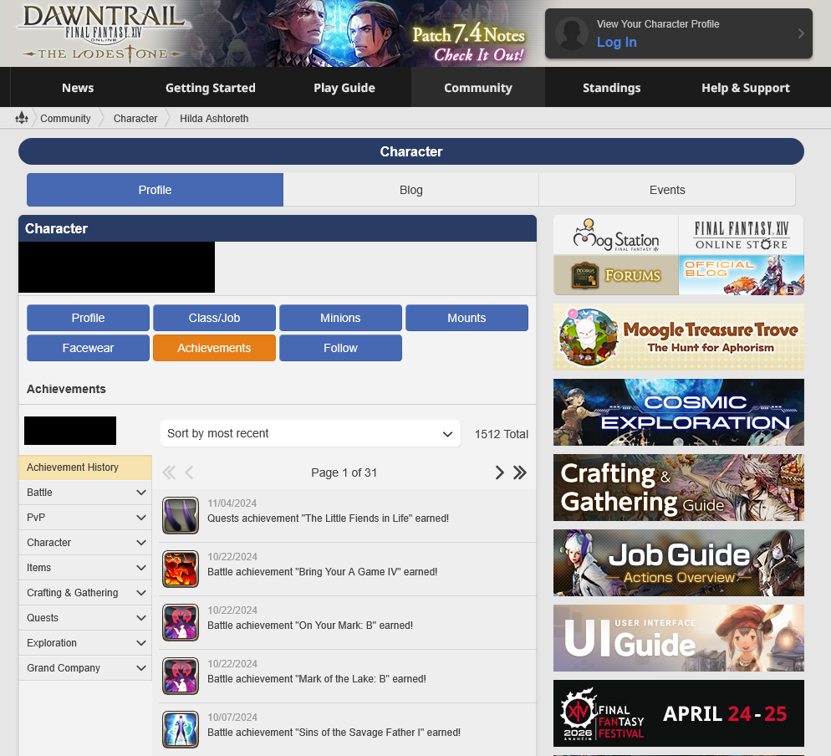Click the Follow button
Viewport: 831px width, 756px height.
(340, 348)
